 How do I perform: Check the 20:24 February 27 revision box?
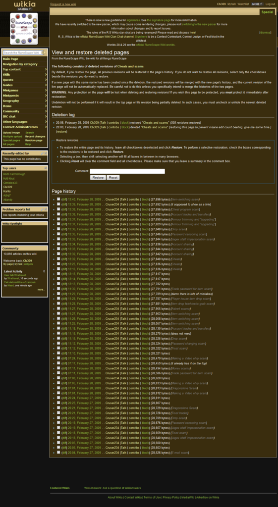pos(58,398)
